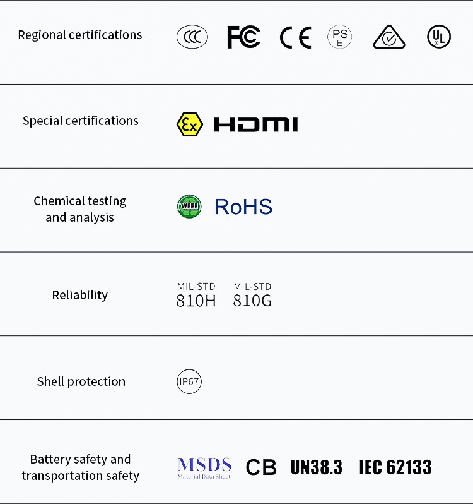This screenshot has width=473, height=504.
Task: Click the FCC certification logo
Action: point(243,37)
